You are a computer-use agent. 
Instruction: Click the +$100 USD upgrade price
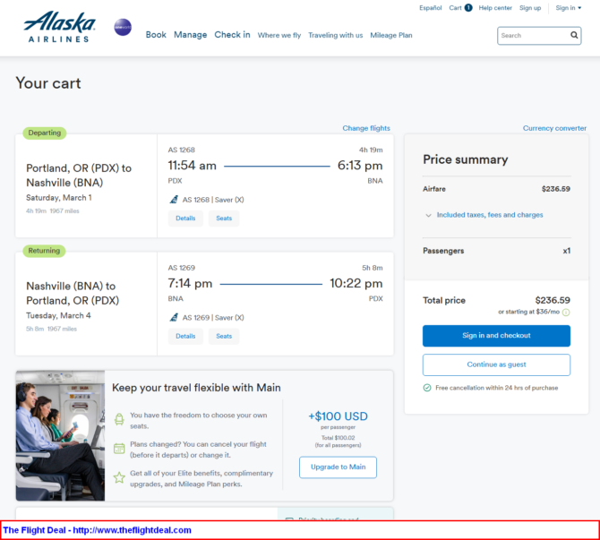click(338, 416)
